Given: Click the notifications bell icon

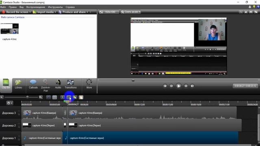Looking at the screenshot, I should point(250,7).
